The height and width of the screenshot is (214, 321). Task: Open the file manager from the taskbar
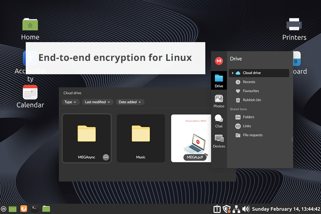(46, 209)
